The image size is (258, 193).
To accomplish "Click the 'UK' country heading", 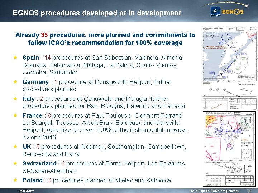I will 27,147.
